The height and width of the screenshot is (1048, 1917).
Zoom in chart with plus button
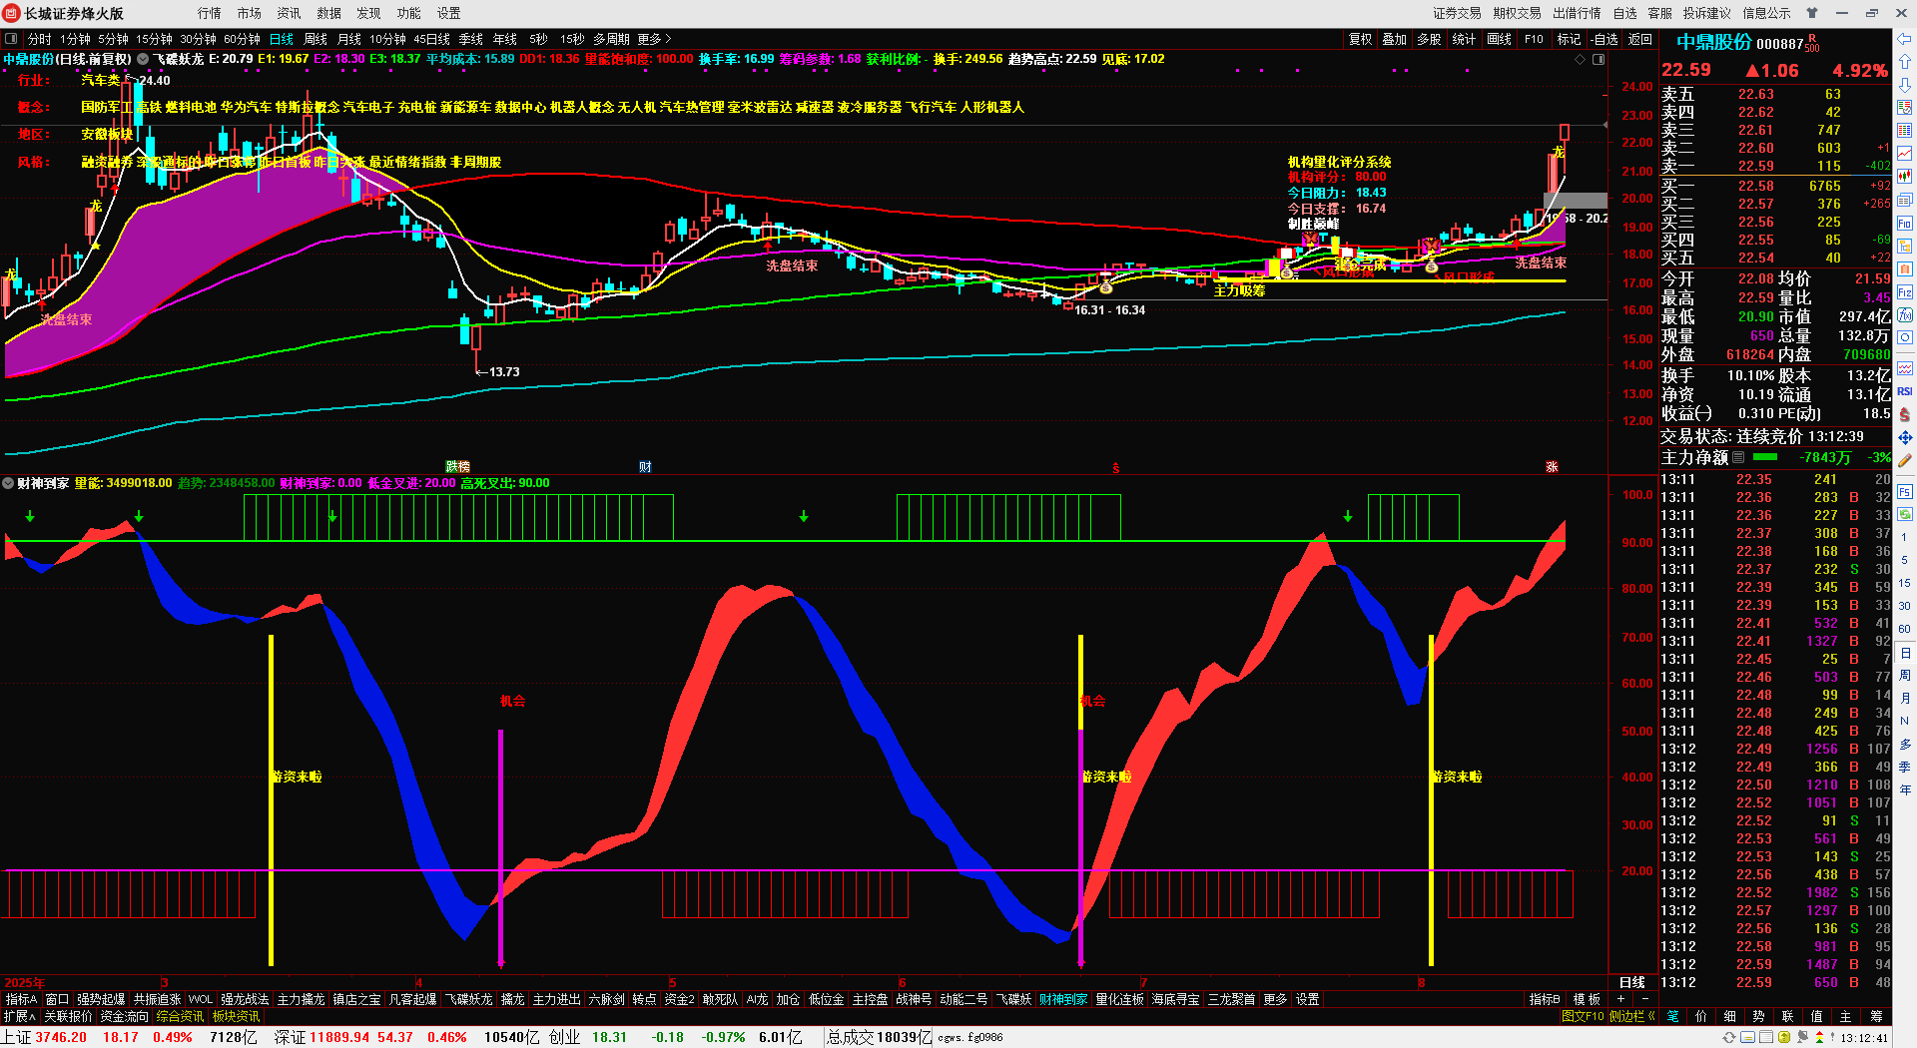tap(1621, 999)
